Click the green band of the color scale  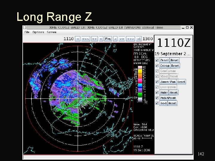[140, 95]
